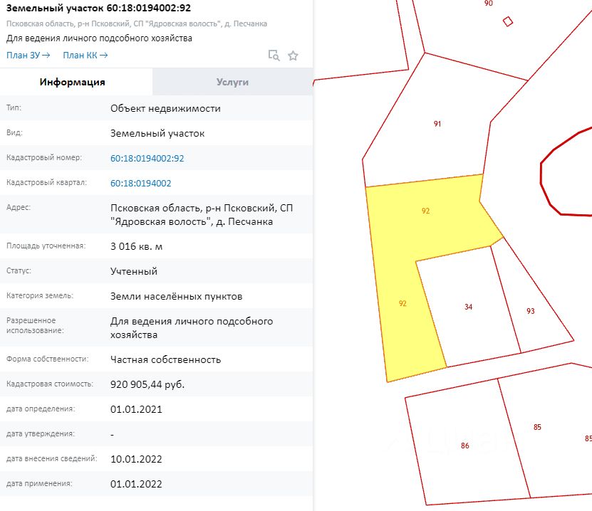Click the thick red boundary outline
Viewport: 592px width, 511px height.
541,174
